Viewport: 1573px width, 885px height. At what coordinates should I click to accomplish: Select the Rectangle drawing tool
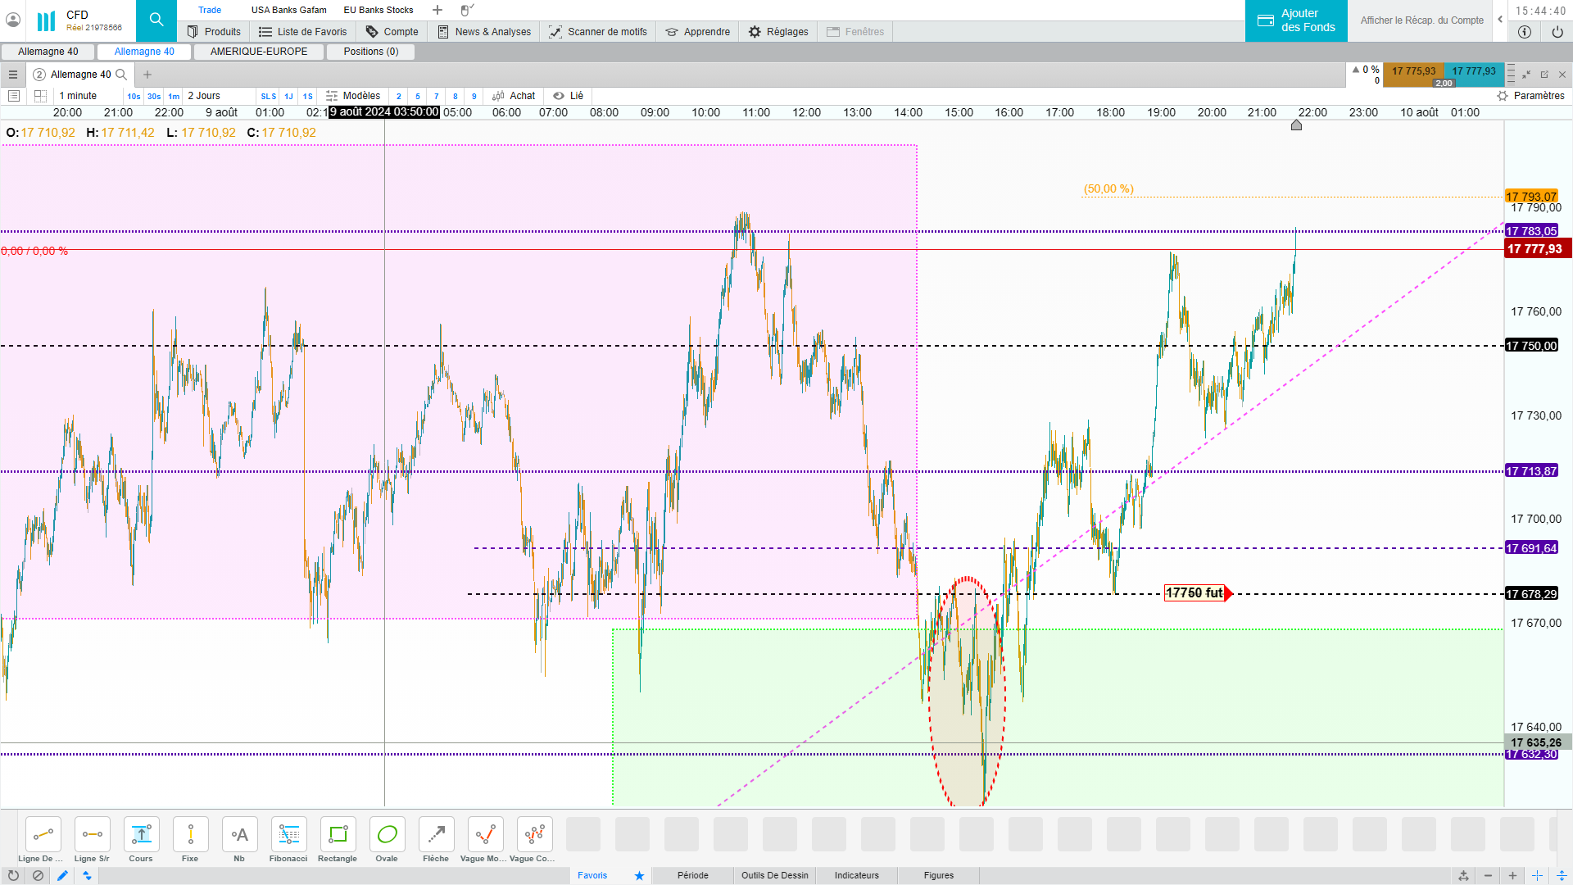[338, 836]
